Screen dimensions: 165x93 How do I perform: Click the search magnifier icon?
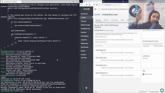(99, 9)
